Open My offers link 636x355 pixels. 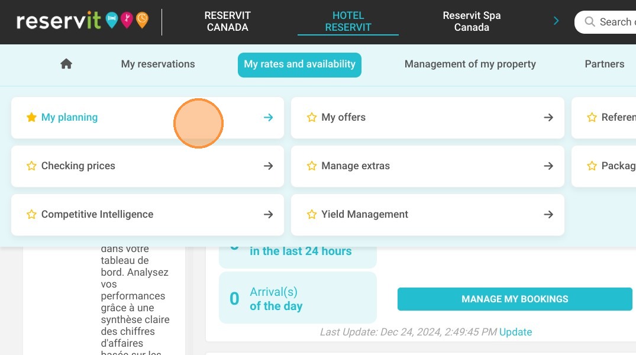pos(343,117)
